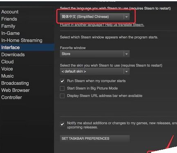Enable Start Steam in Big Picture Mode
Image resolution: width=177 pixels, height=153 pixels.
tap(62, 88)
